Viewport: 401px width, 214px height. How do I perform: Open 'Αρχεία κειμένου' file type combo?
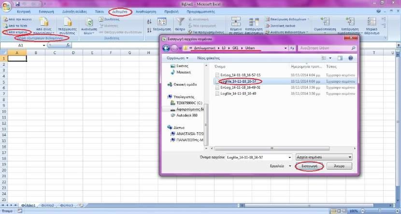324,157
